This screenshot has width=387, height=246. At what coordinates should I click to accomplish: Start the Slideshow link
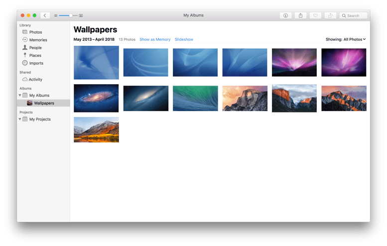pyautogui.click(x=184, y=39)
